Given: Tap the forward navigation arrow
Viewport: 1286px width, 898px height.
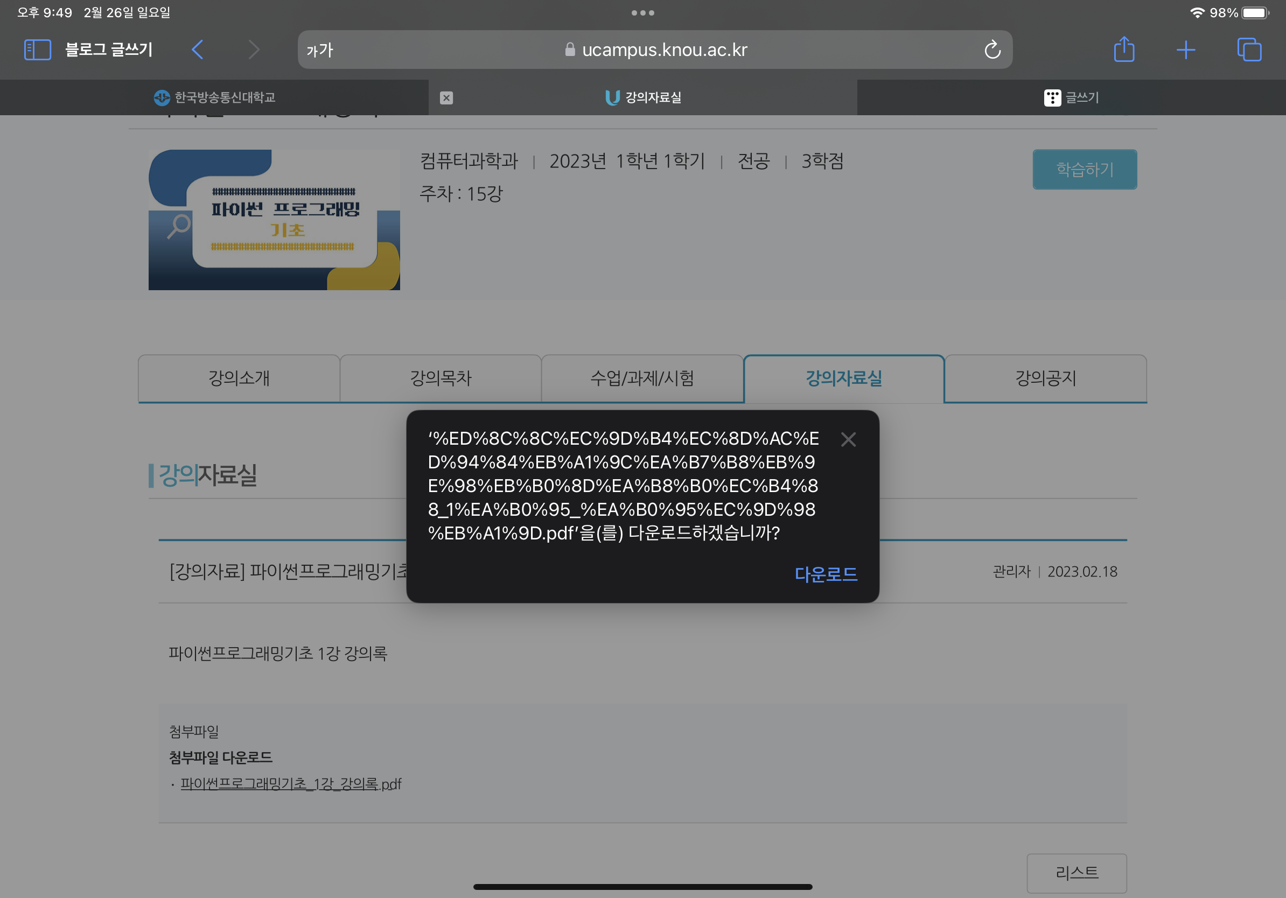Looking at the screenshot, I should [x=254, y=50].
